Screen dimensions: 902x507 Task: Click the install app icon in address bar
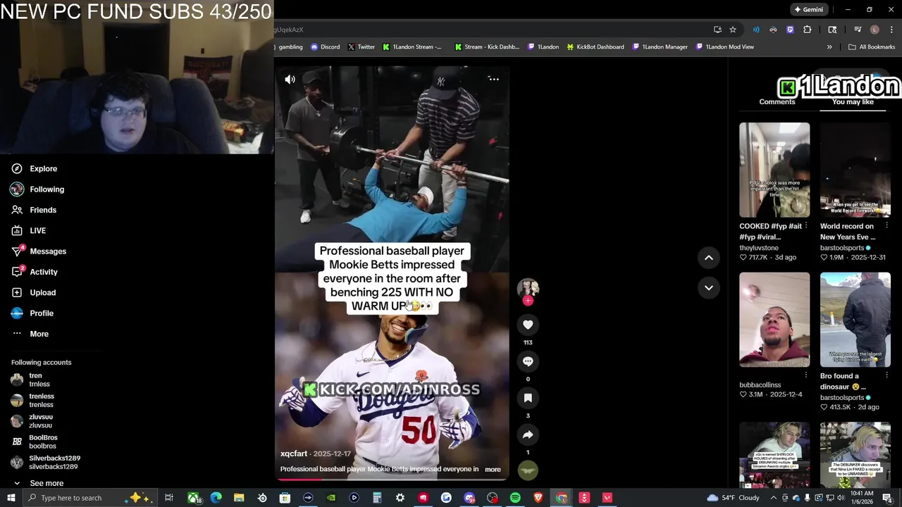717,30
